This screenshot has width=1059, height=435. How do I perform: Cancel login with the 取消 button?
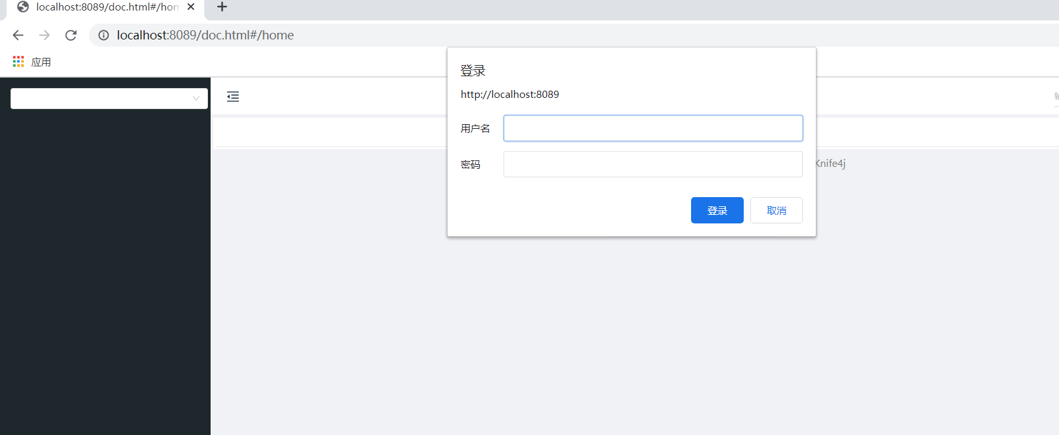(x=776, y=210)
